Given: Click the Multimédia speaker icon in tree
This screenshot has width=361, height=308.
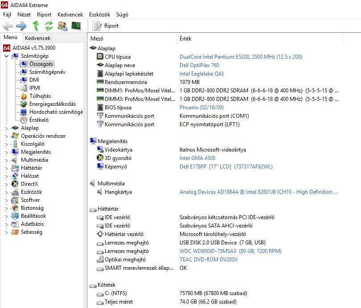Looking at the screenshot, I should point(14,160).
